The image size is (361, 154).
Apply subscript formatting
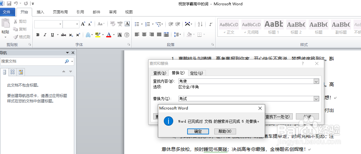point(71,35)
